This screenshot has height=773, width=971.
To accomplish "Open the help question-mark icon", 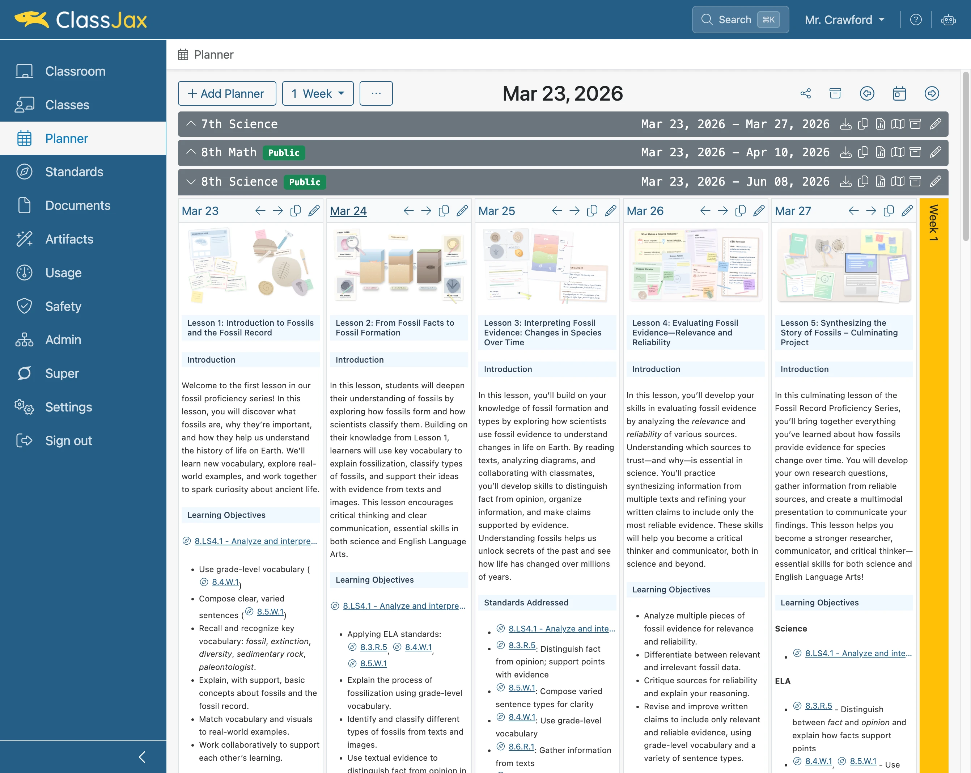I will pos(916,20).
